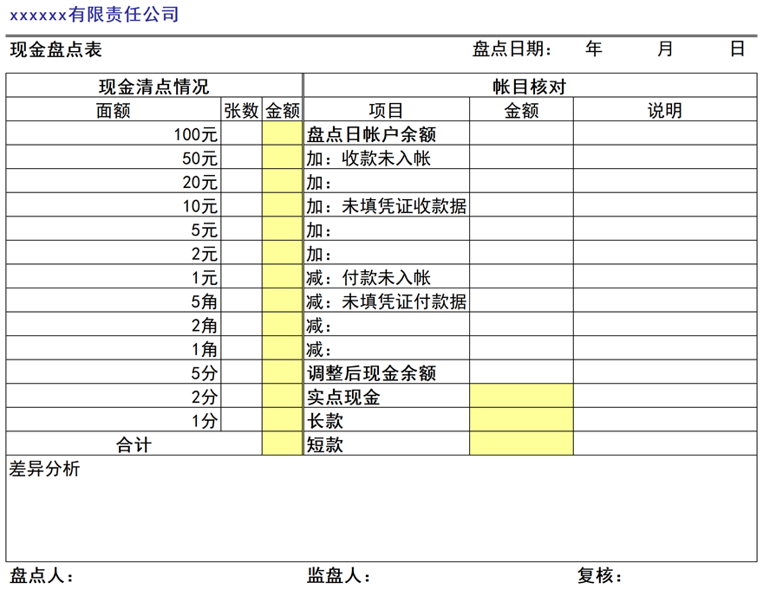763x589 pixels.
Task: Click the 减:未填凭证付款据 item cell
Action: [x=387, y=301]
